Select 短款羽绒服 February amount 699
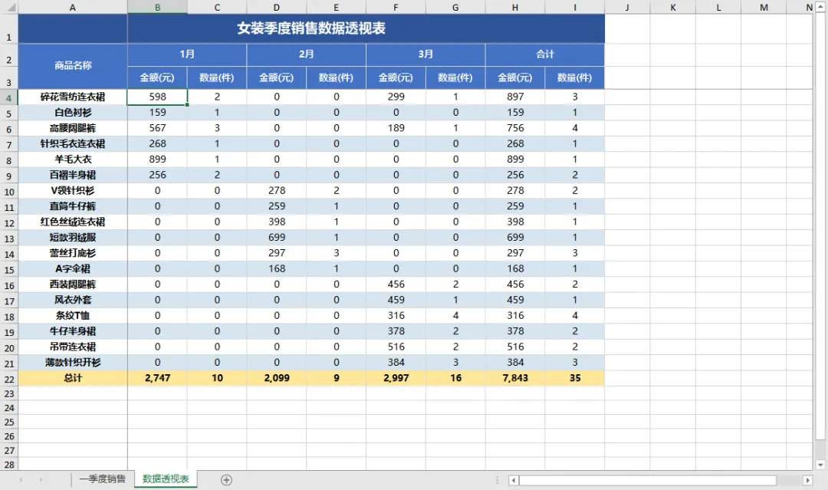The width and height of the screenshot is (828, 490). click(277, 238)
